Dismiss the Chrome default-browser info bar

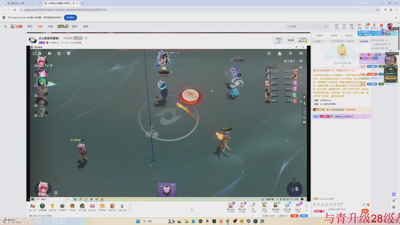coord(395,17)
